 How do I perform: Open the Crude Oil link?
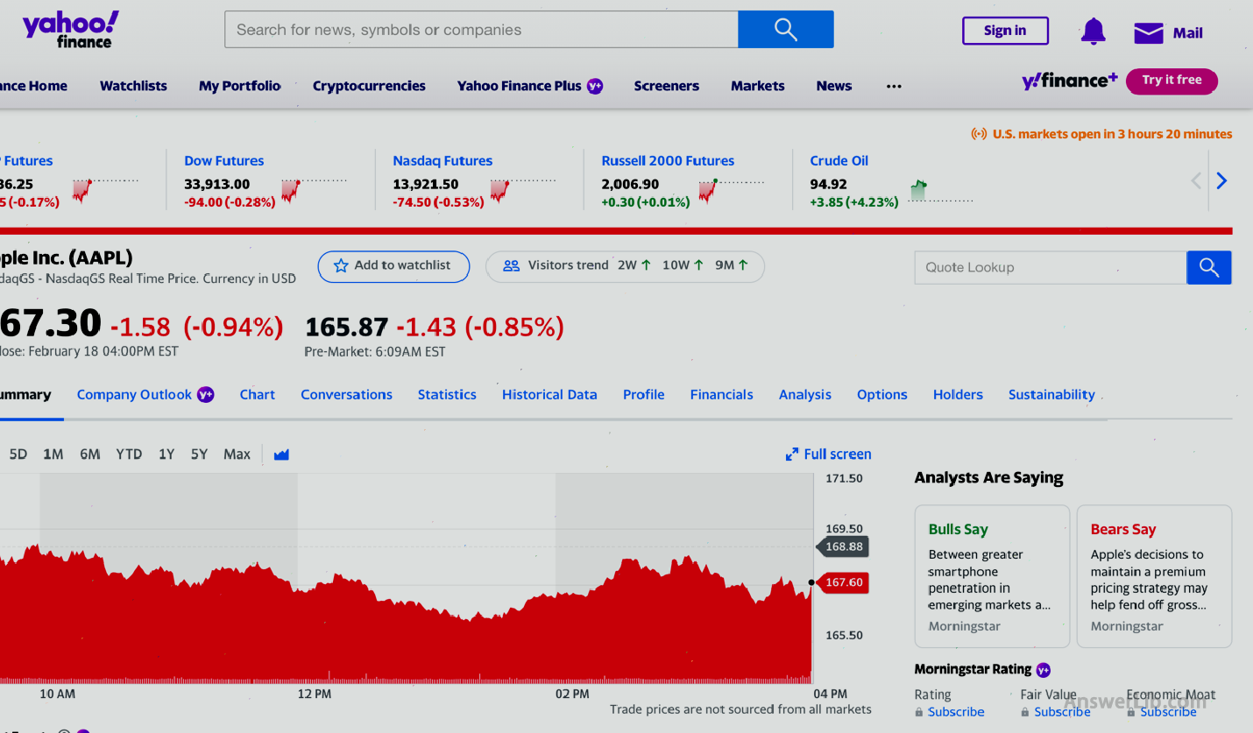(x=839, y=161)
